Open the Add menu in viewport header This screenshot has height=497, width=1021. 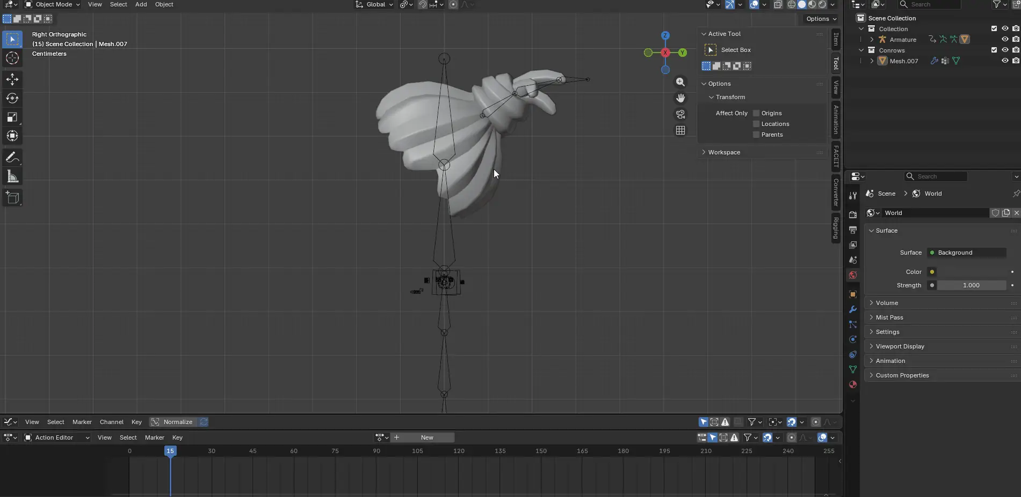coord(141,4)
